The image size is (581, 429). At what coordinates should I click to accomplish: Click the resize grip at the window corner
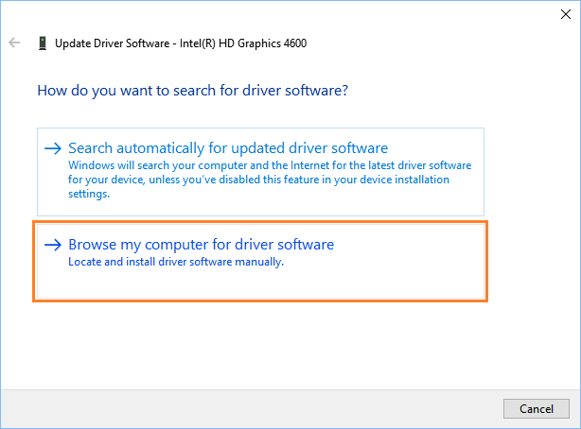(574, 423)
